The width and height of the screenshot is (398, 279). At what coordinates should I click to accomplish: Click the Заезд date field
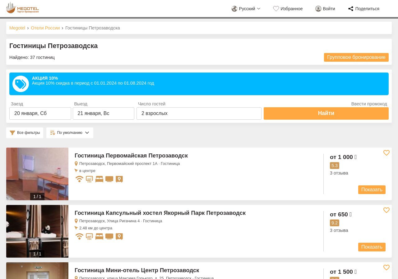click(40, 113)
